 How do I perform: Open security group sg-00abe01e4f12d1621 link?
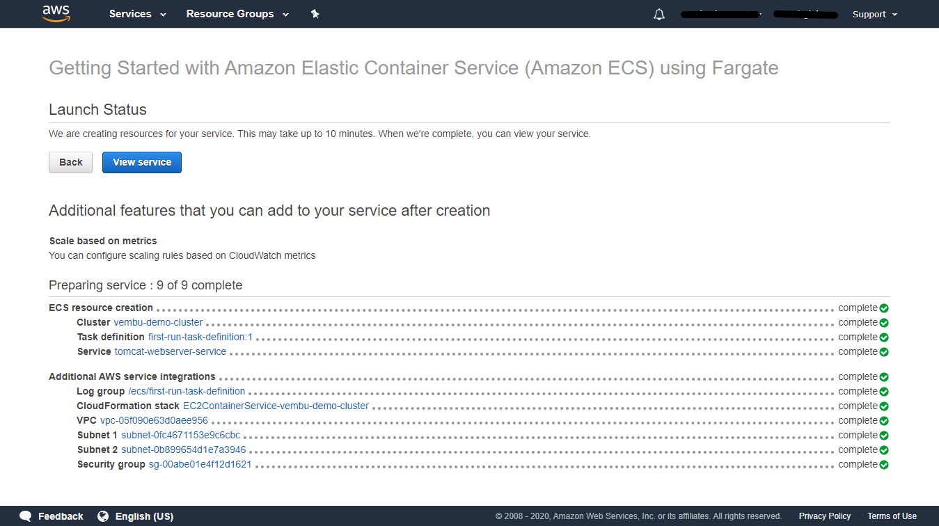point(200,464)
